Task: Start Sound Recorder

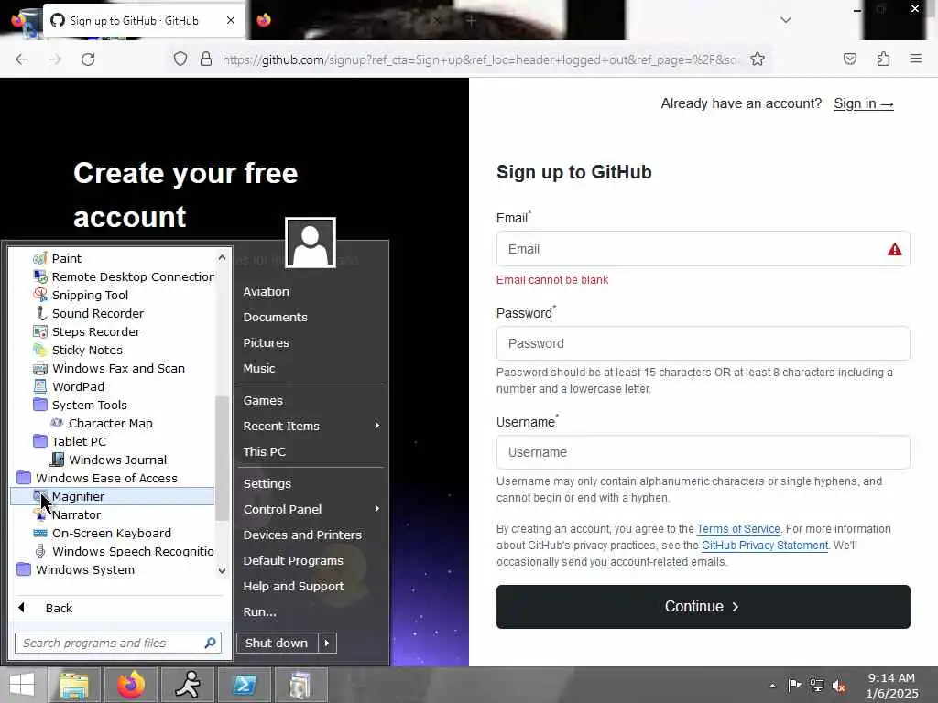Action: point(88,313)
